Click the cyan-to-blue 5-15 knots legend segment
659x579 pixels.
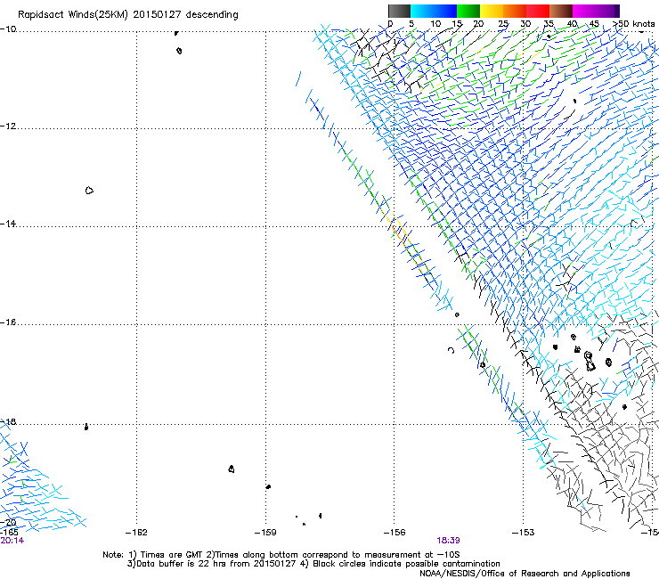click(x=434, y=11)
